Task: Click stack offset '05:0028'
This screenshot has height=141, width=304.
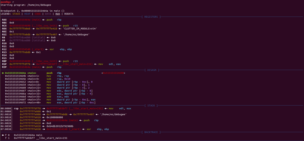Action: (x=6, y=123)
